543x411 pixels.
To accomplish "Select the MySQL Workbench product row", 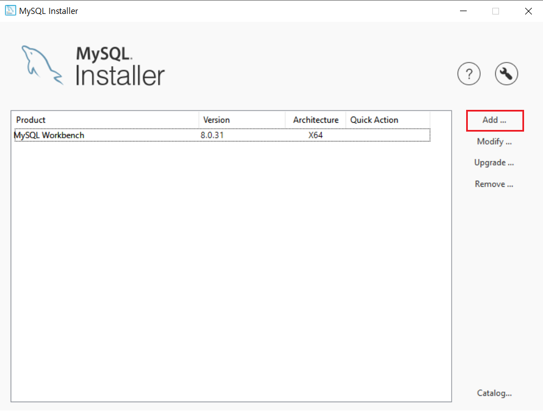I will pos(222,135).
